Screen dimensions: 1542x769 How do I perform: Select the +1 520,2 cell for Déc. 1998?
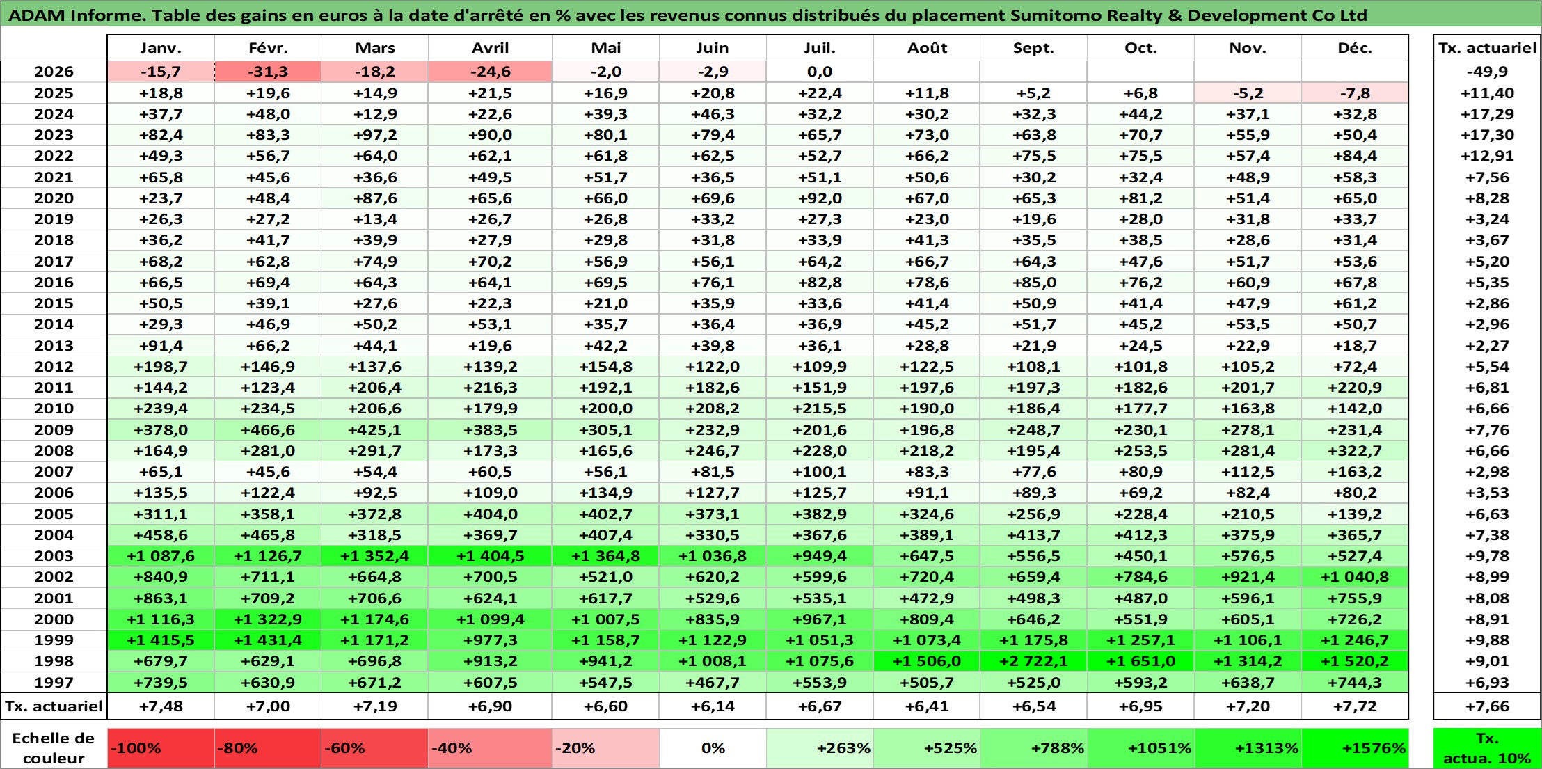1355,661
